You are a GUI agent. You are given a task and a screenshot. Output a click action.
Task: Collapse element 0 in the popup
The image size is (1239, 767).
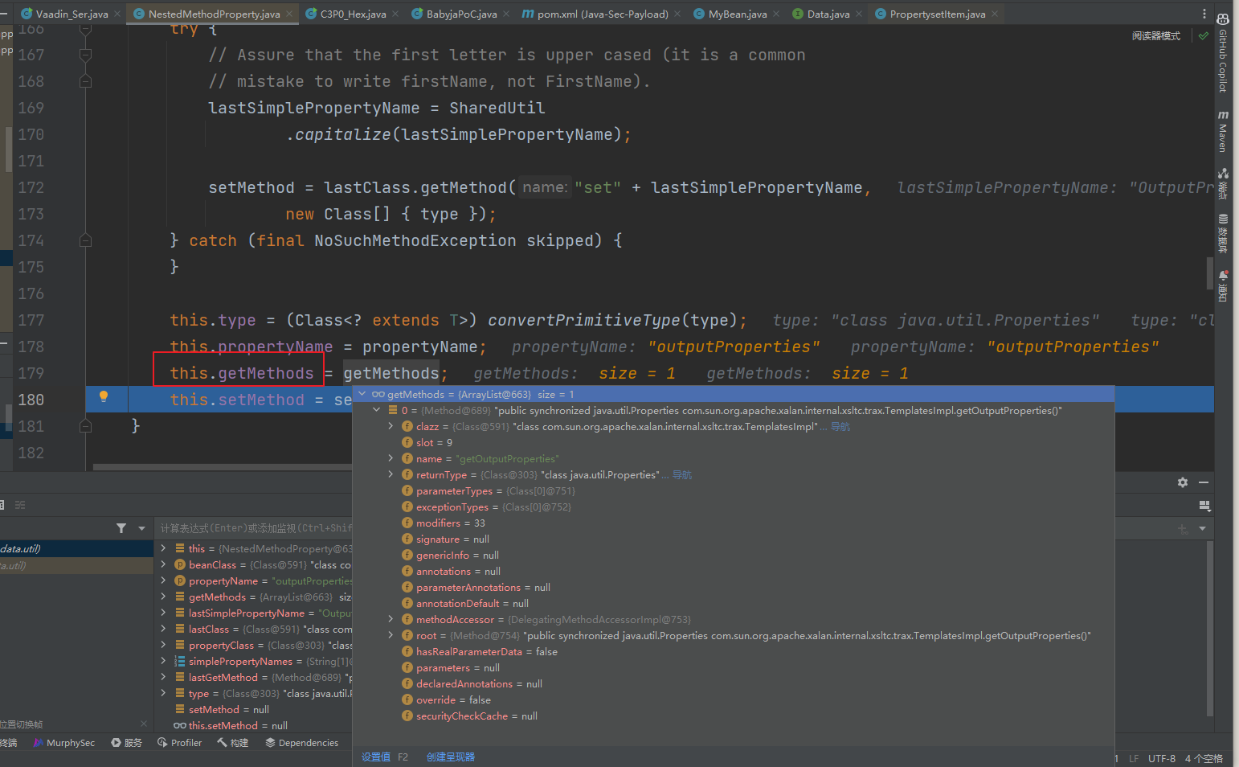(x=377, y=410)
